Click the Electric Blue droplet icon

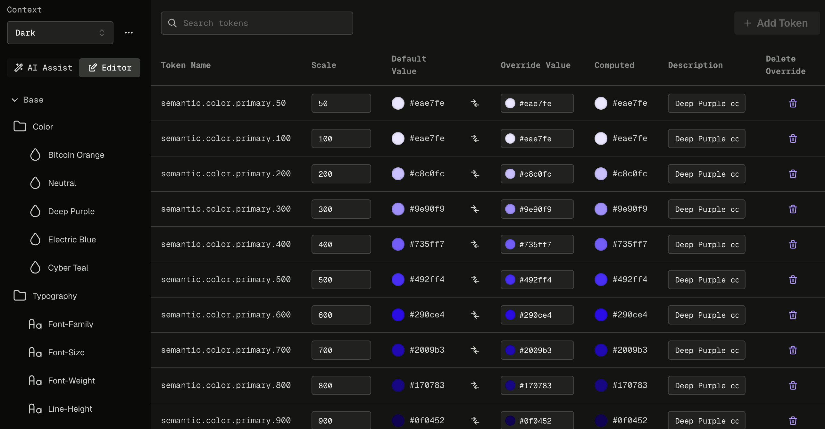coord(35,239)
